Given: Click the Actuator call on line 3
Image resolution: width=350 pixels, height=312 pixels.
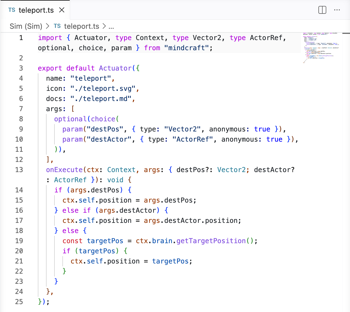Looking at the screenshot, I should pyautogui.click(x=115, y=68).
